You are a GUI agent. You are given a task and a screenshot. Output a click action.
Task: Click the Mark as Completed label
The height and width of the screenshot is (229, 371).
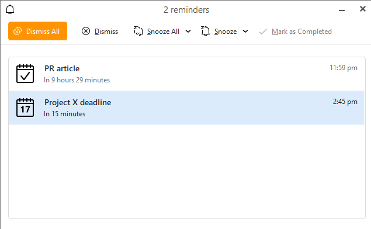pos(301,32)
